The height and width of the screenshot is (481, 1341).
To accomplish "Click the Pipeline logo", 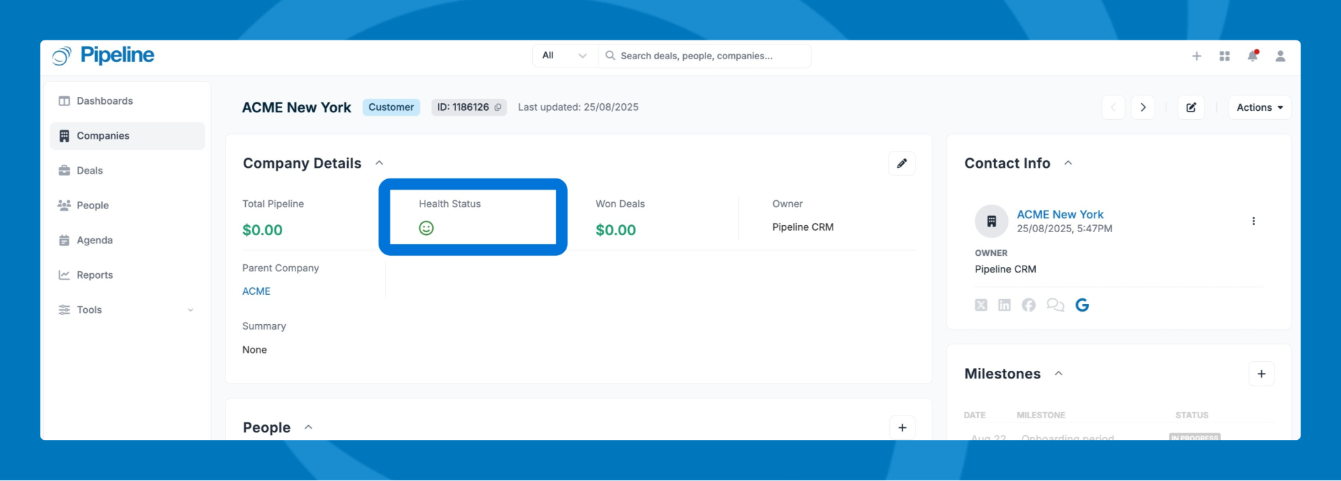I will tap(103, 56).
